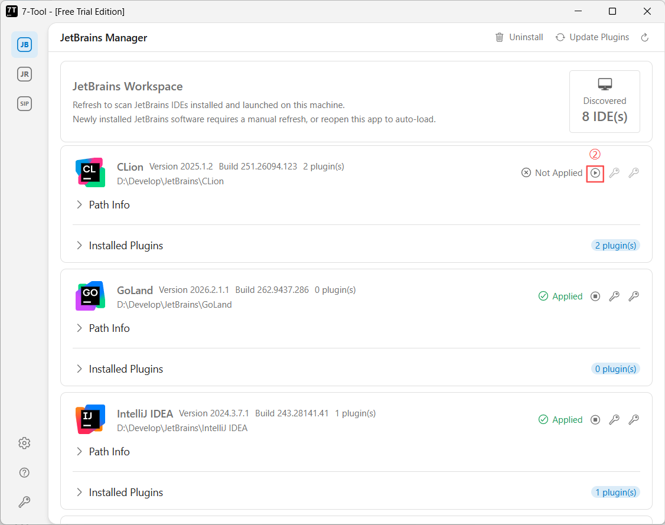Click the JetBrains Manager heading
Screen dimensions: 665x525
click(x=103, y=38)
